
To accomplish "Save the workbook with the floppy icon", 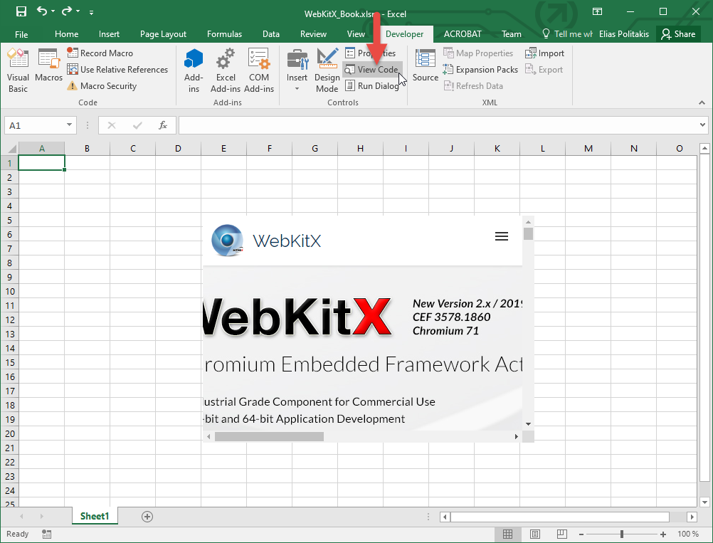I will coord(21,11).
